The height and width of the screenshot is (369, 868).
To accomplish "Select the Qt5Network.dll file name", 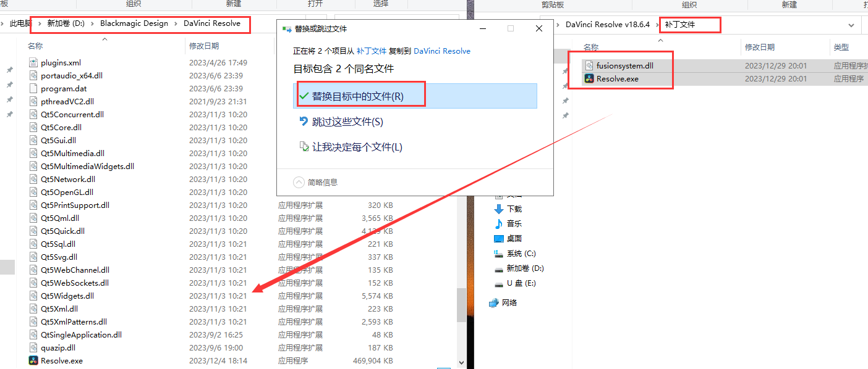I will click(x=67, y=179).
